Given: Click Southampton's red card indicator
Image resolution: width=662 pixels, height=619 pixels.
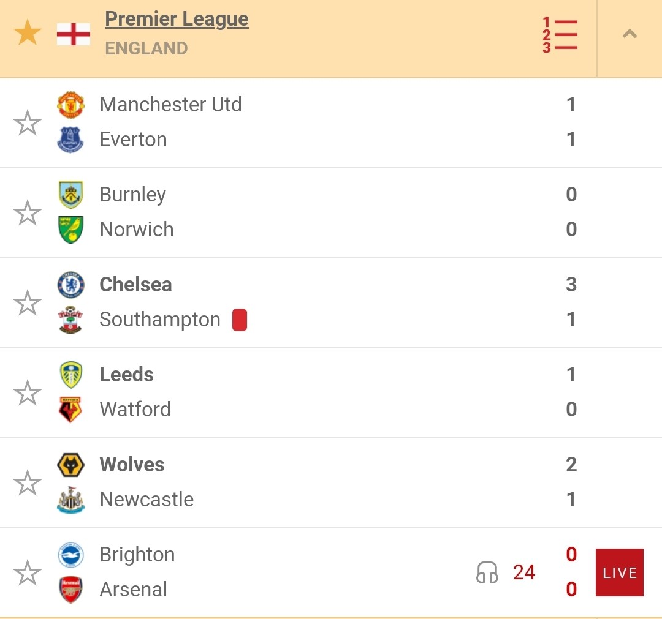Looking at the screenshot, I should 240,320.
